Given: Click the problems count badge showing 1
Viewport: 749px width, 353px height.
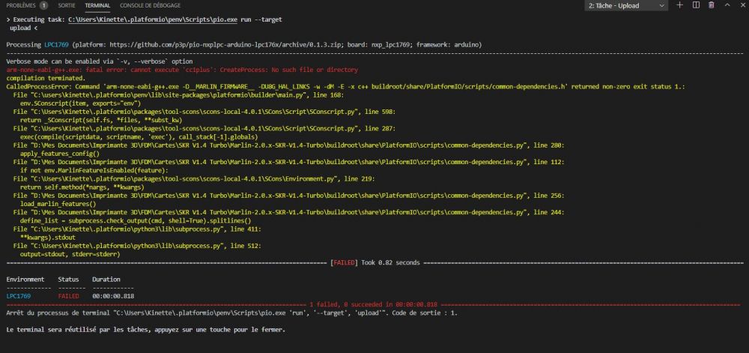Looking at the screenshot, I should pyautogui.click(x=43, y=5).
